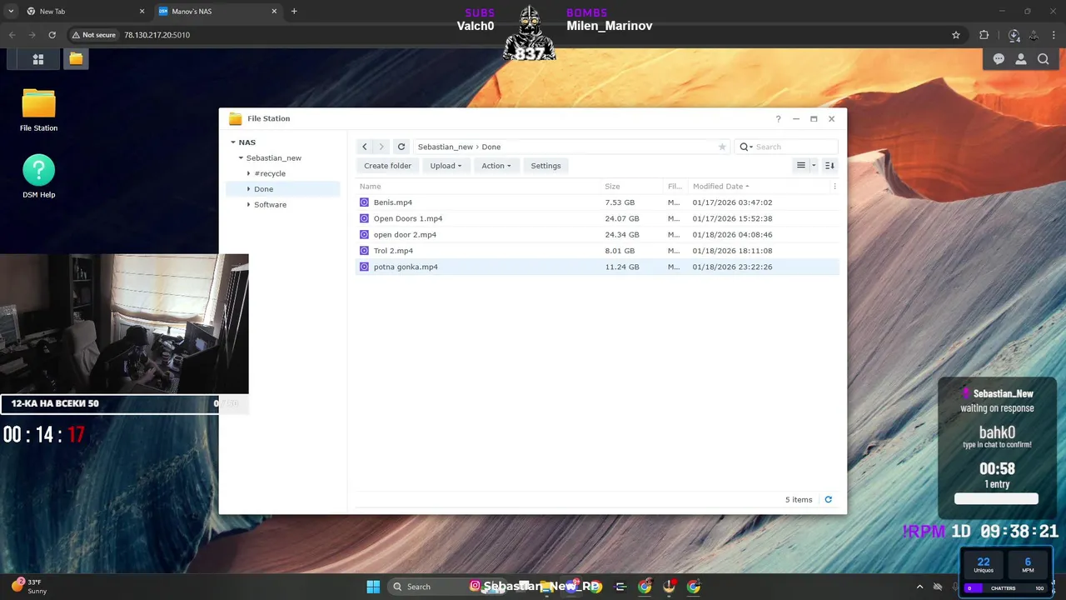Screen dimensions: 1066x600
Task: Click the Benis.mp4 video file icon
Action: coord(364,202)
